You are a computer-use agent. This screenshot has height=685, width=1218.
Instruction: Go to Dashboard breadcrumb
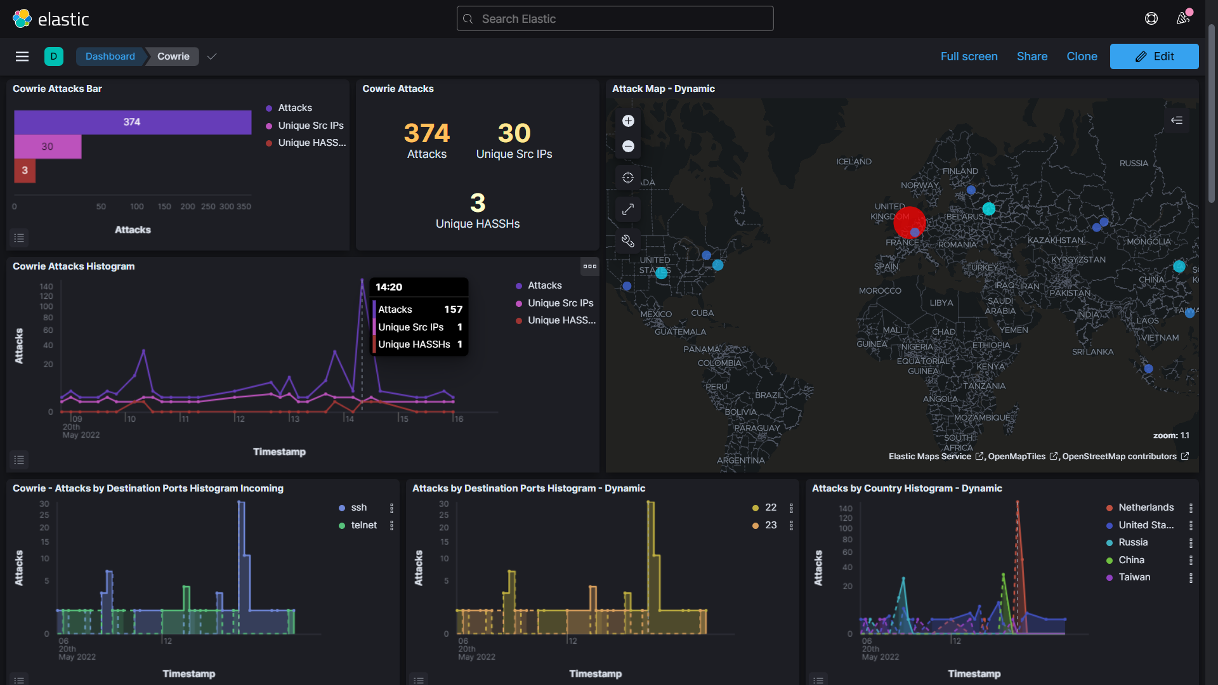coord(110,56)
